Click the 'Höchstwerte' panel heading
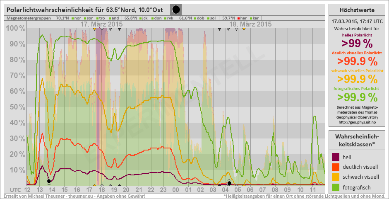Viewport: 389px width, 199px height. point(357,10)
